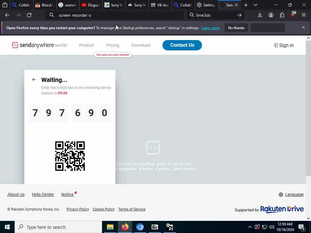The width and height of the screenshot is (311, 233).
Task: Open the Firefox View icon in the tab bar
Action: pyautogui.click(x=5, y=5)
